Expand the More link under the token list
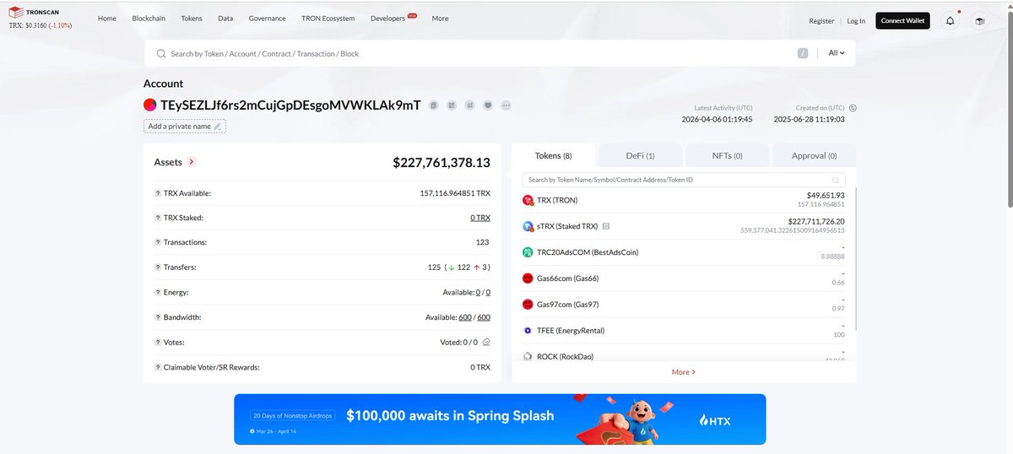1013x454 pixels. click(684, 371)
